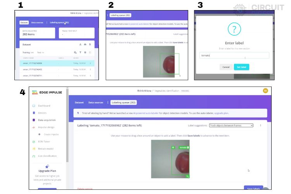This screenshot has width=291, height=194.
Task: Open EON Tuner in sidebar
Action: pos(44,142)
